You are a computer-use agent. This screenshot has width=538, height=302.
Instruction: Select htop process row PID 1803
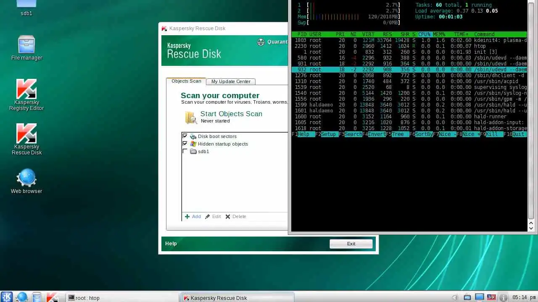coord(409,40)
